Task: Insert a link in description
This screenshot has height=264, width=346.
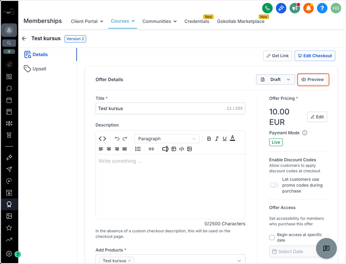Action: click(x=151, y=149)
